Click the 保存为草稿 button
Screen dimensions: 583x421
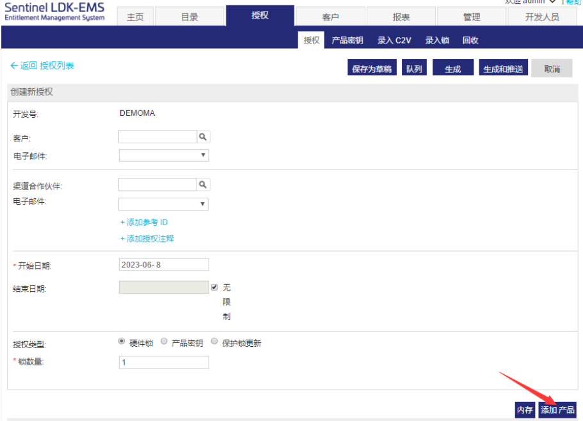tap(372, 68)
